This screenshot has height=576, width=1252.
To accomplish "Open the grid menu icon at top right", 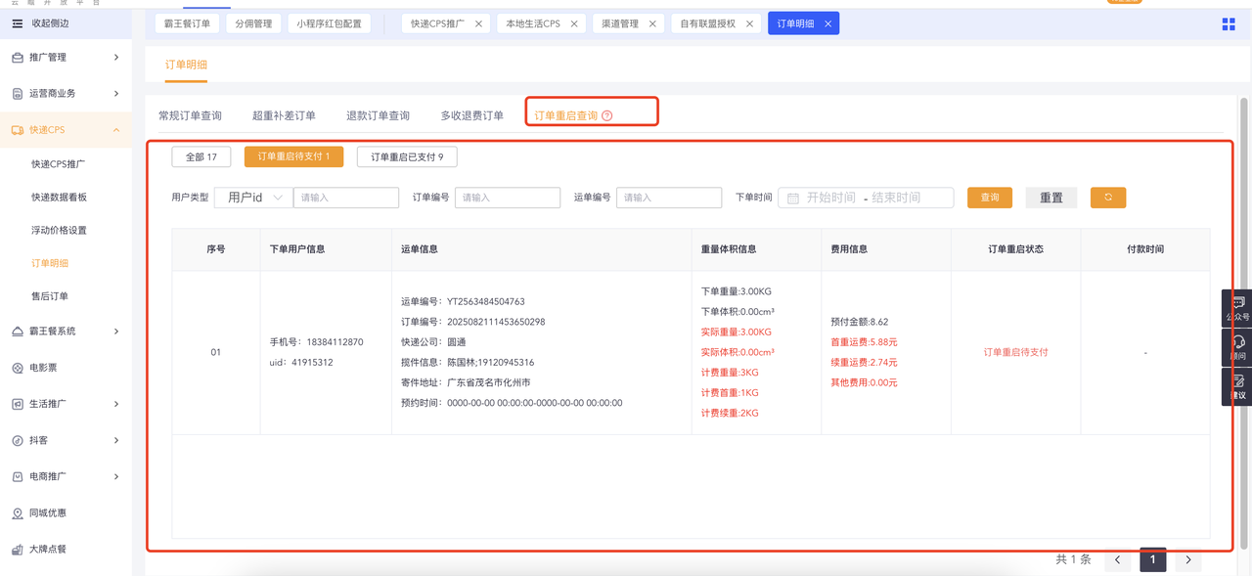I will (x=1229, y=24).
